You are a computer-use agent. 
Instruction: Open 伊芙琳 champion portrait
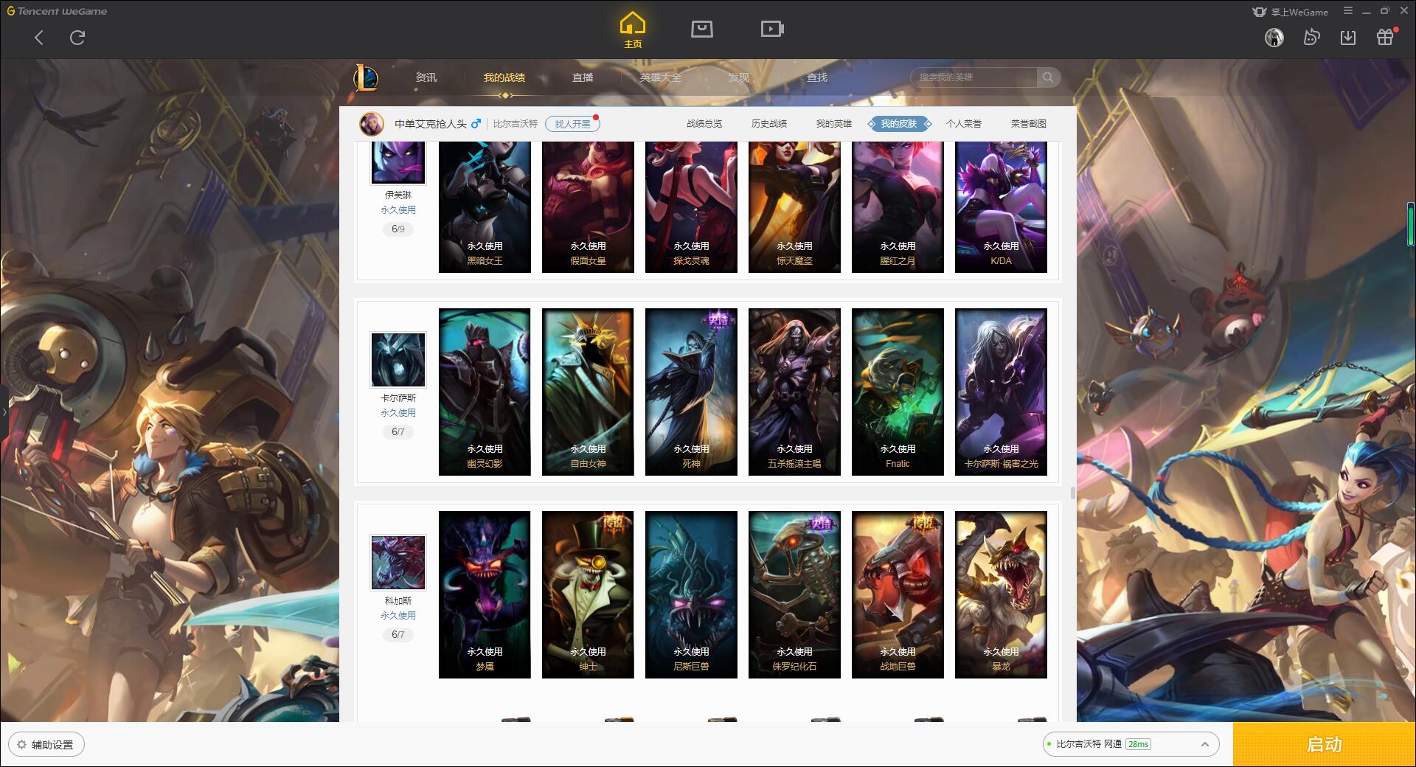click(x=398, y=162)
